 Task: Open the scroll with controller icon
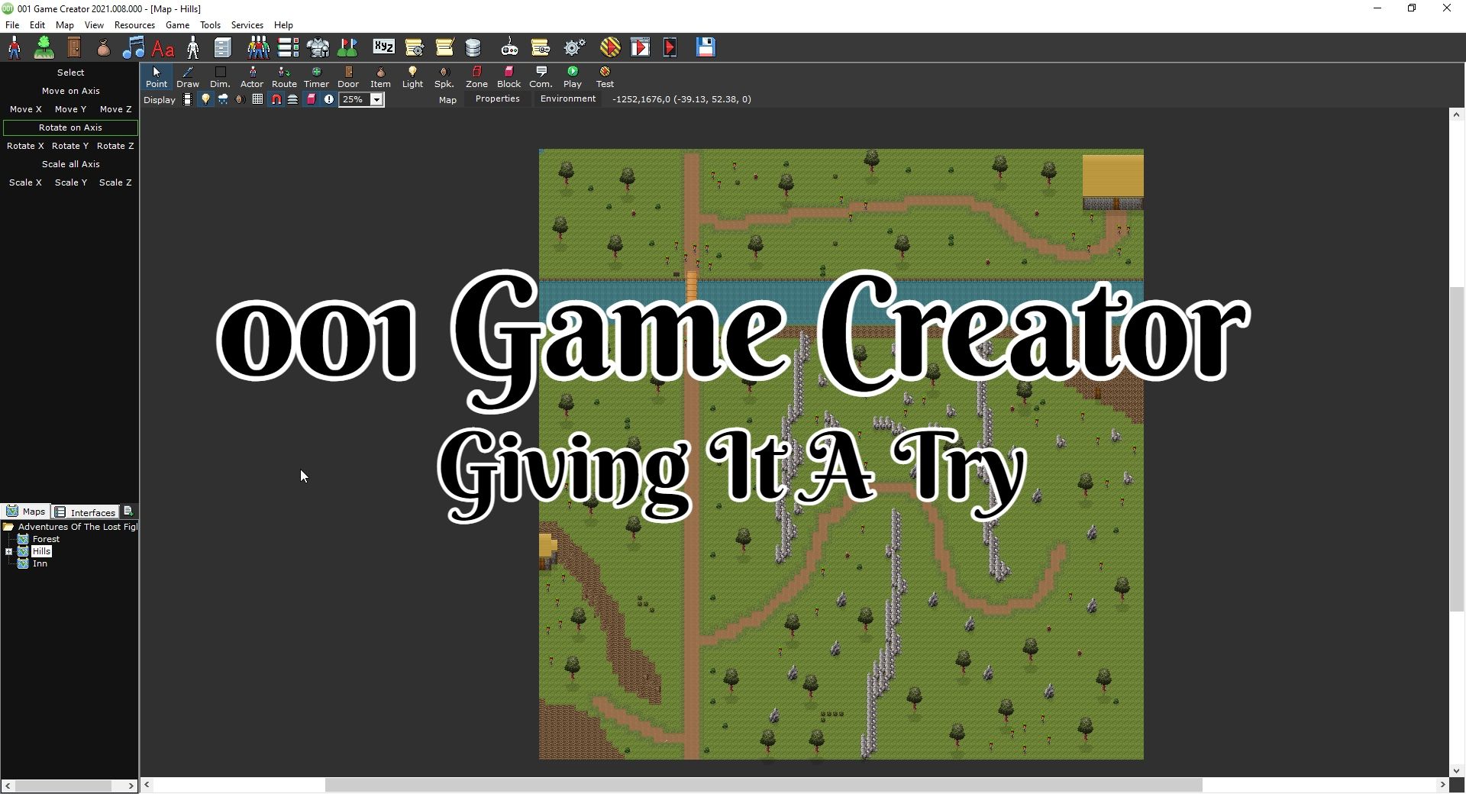540,47
